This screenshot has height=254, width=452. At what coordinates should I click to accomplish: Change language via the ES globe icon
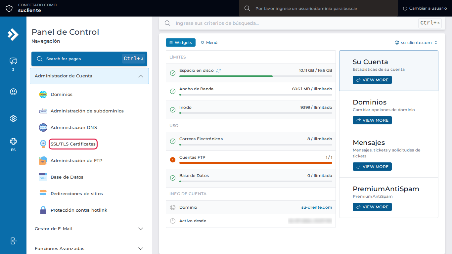(13, 142)
